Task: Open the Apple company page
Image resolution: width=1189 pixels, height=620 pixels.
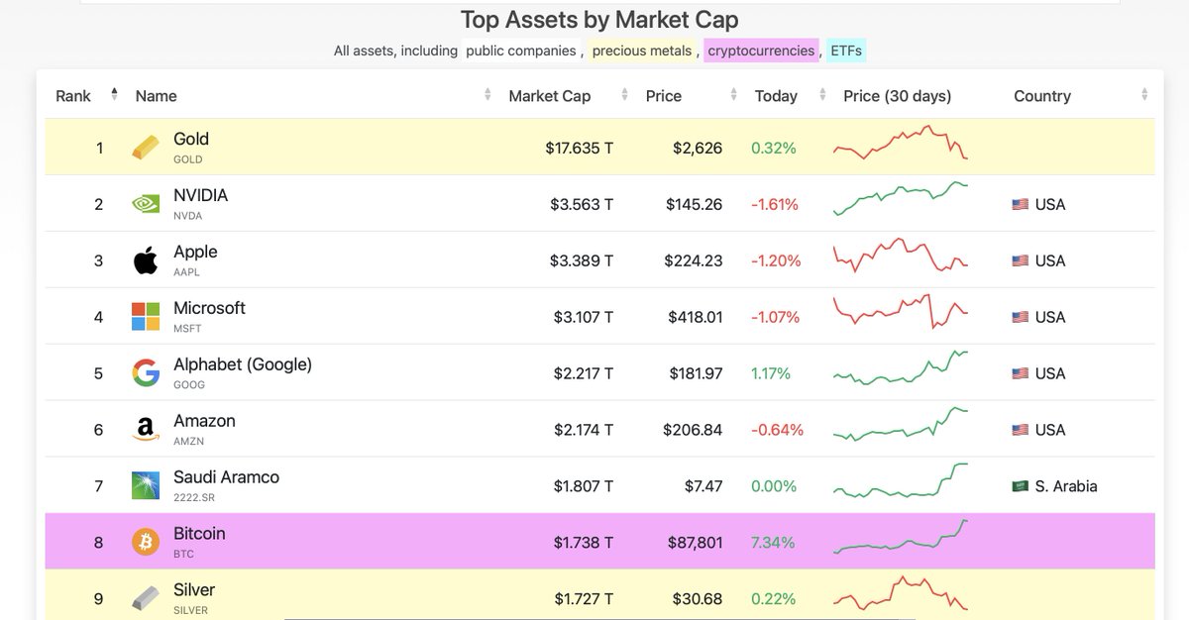Action: click(195, 252)
